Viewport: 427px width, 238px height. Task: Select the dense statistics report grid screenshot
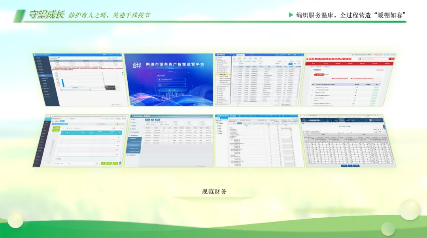(x=348, y=141)
